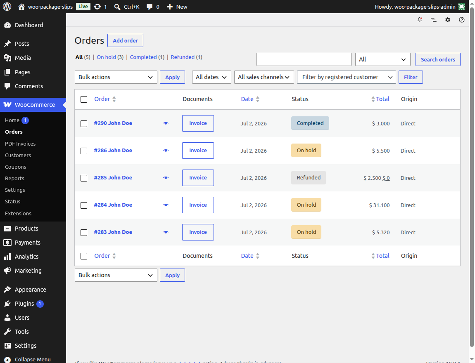This screenshot has height=363, width=475.
Task: Sort by Date column in header
Action: 250,99
